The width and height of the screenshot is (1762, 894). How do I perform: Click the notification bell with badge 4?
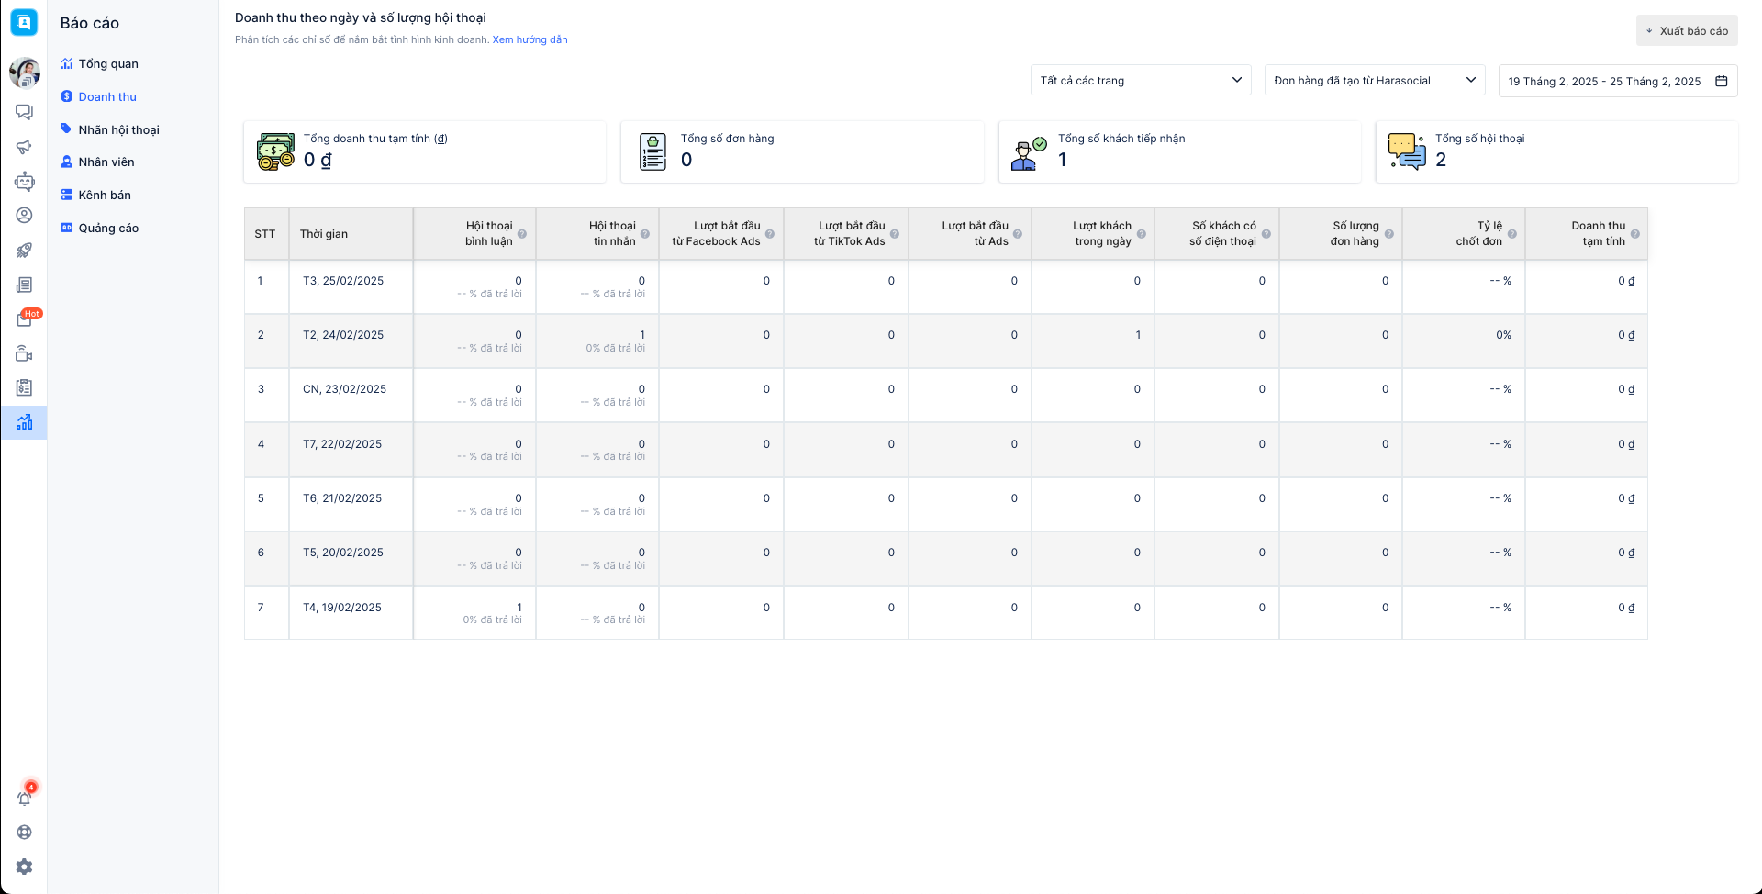(25, 798)
